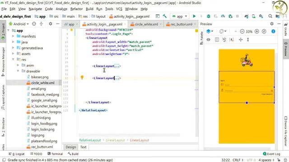This screenshot has width=289, height=162.
Task: Click the horizontal guidelines plus icon in preview
Action: pos(241,40)
